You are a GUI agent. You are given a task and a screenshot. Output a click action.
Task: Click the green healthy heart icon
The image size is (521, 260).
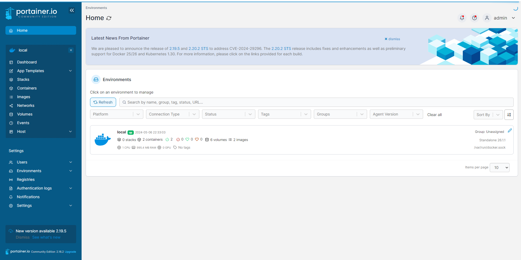click(x=187, y=139)
